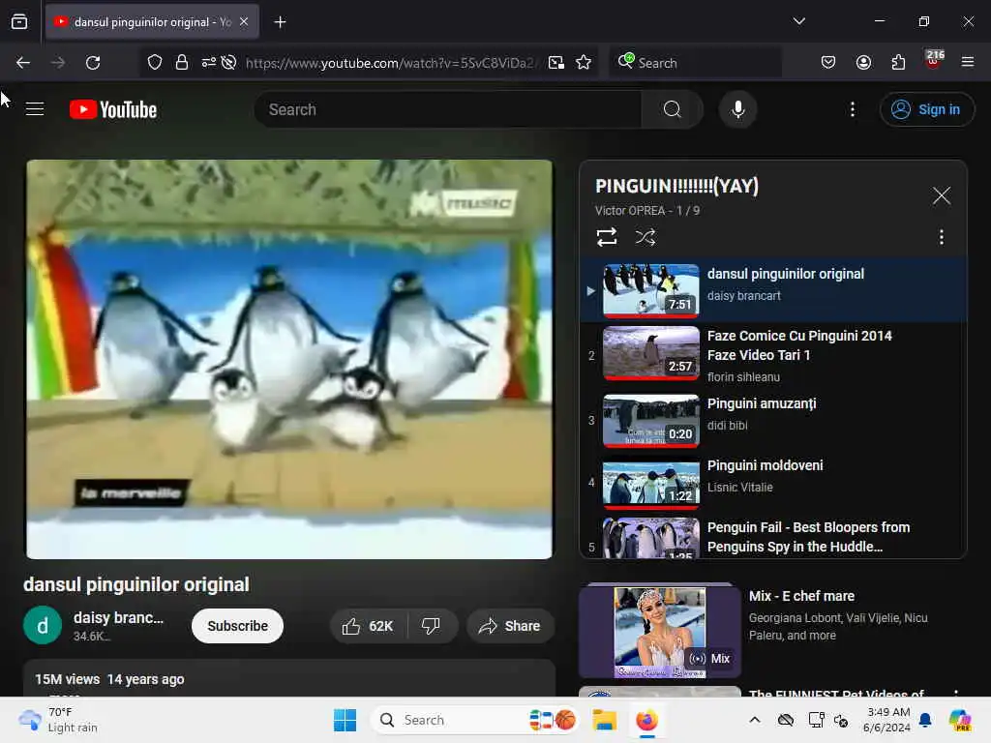Click the YouTube search input field
The width and height of the screenshot is (991, 743).
[x=448, y=109]
